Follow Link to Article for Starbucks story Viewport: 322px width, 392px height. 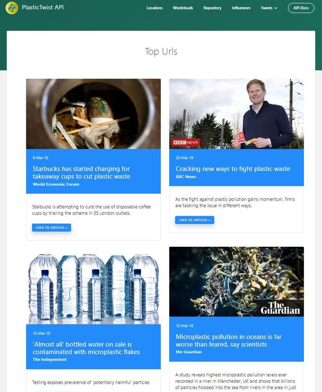52,227
